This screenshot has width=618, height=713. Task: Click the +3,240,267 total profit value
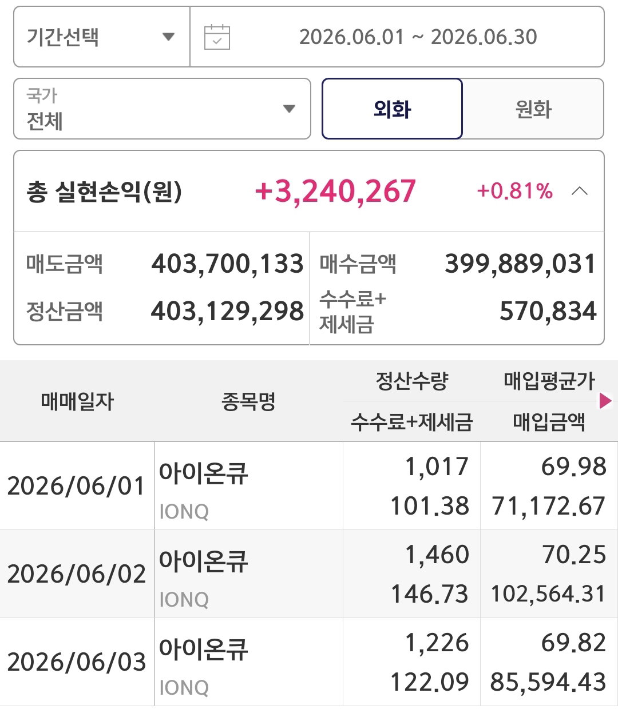[335, 191]
